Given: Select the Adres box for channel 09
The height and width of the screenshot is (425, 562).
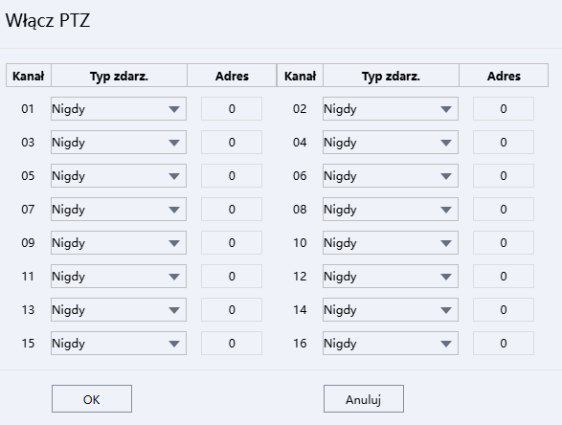Looking at the screenshot, I should [x=232, y=242].
